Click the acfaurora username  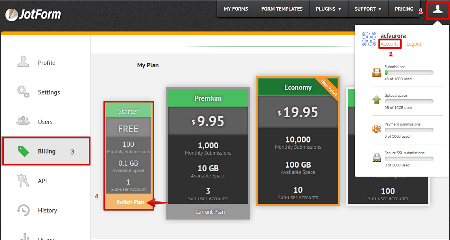click(x=393, y=35)
